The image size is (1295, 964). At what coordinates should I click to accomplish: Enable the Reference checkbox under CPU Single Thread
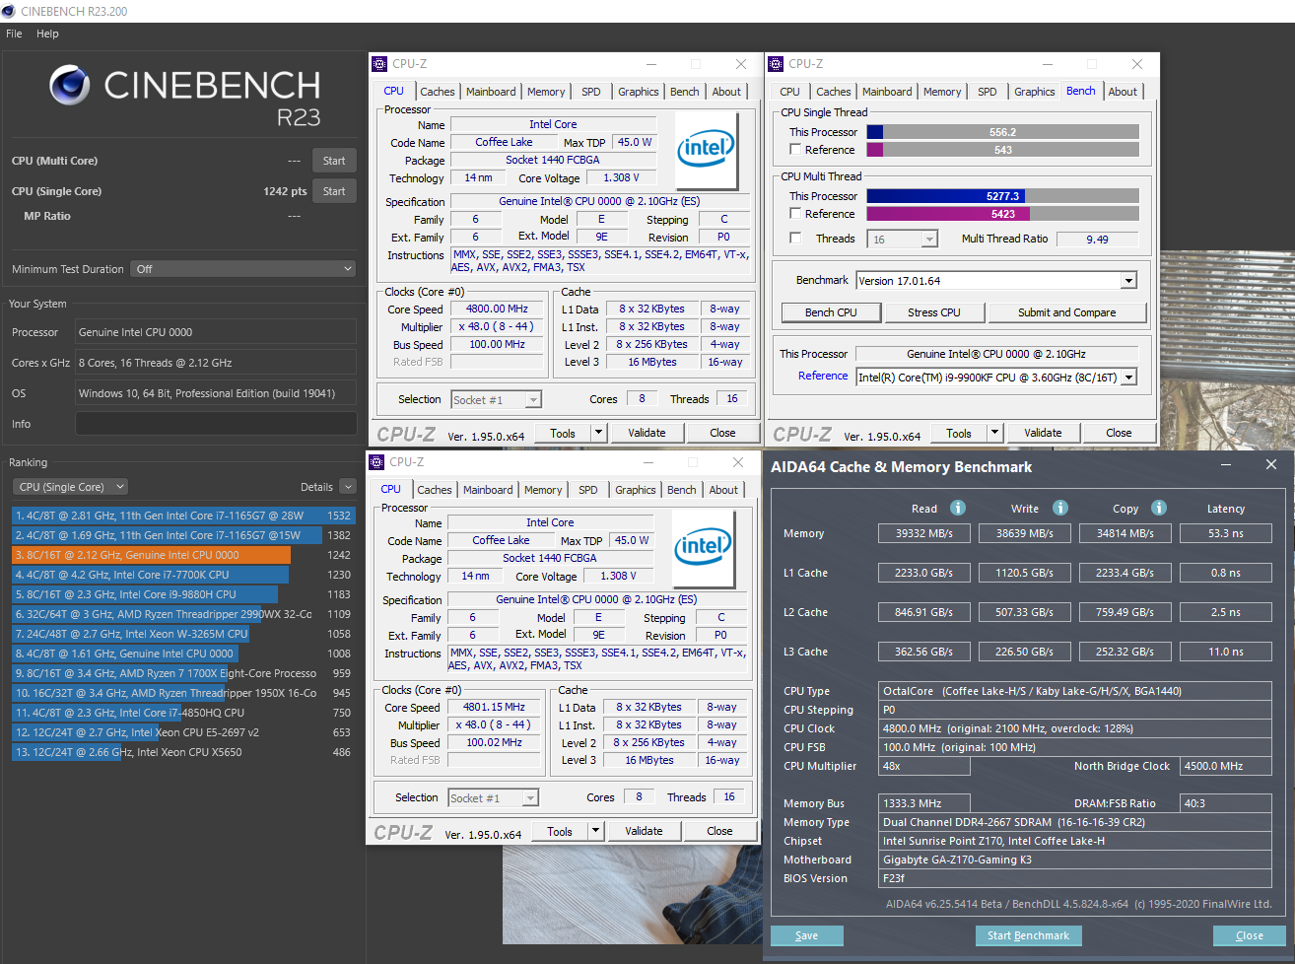point(795,150)
